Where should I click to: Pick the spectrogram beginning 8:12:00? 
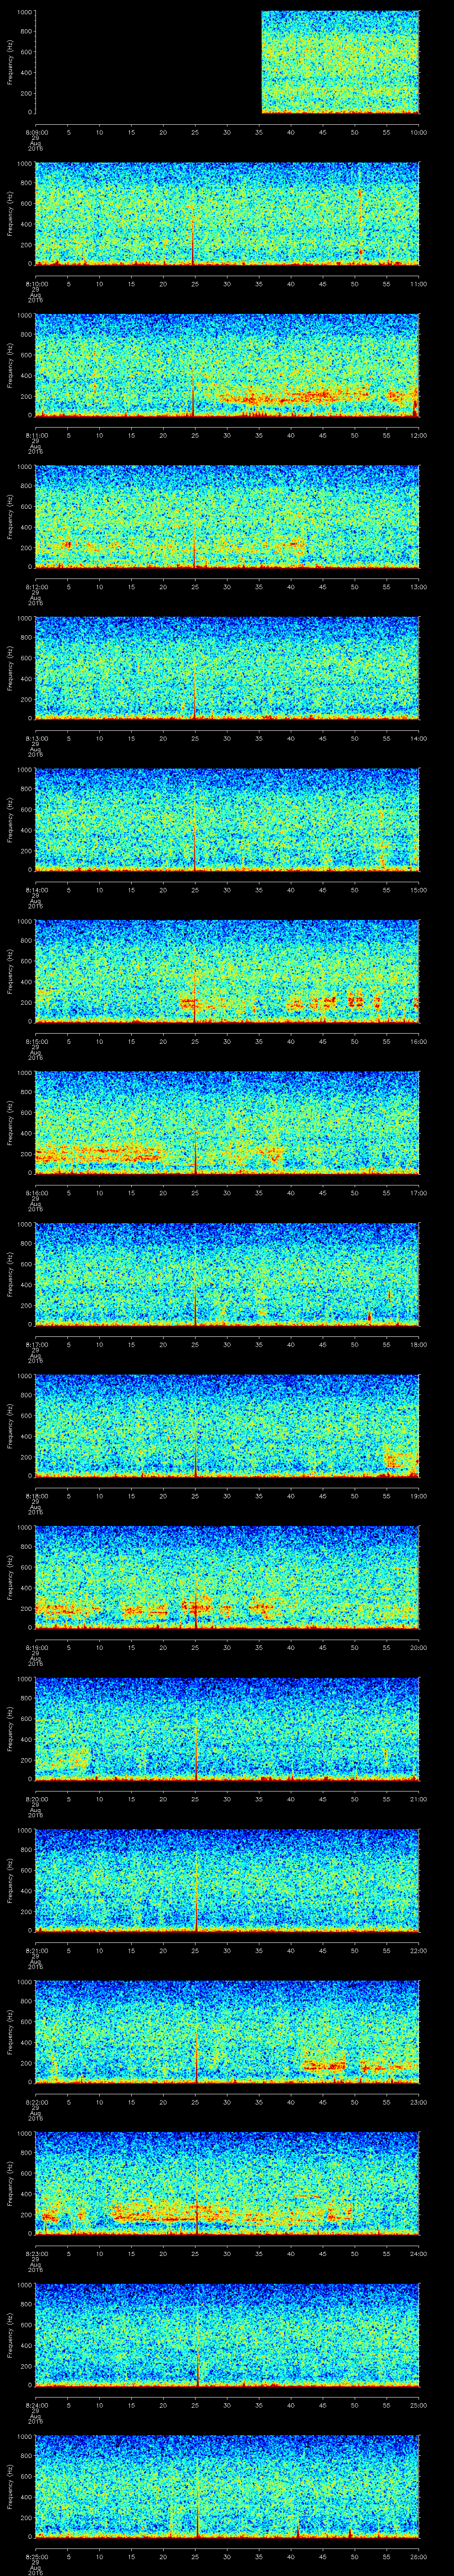(x=227, y=517)
